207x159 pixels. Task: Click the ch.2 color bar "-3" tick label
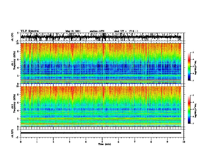pos(193,95)
